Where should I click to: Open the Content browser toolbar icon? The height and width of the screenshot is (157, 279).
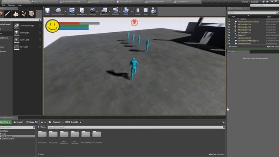71,11
